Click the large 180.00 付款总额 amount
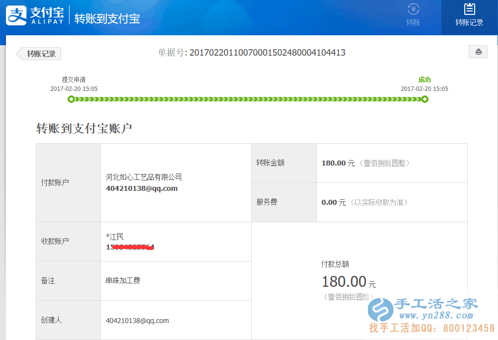This screenshot has height=340, width=498. click(x=344, y=282)
